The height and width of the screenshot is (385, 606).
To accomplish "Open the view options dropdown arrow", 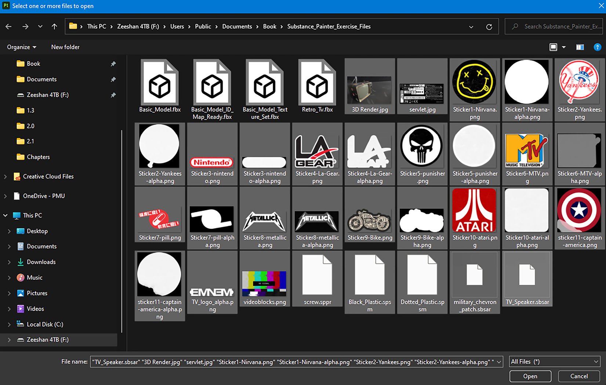I will (564, 47).
